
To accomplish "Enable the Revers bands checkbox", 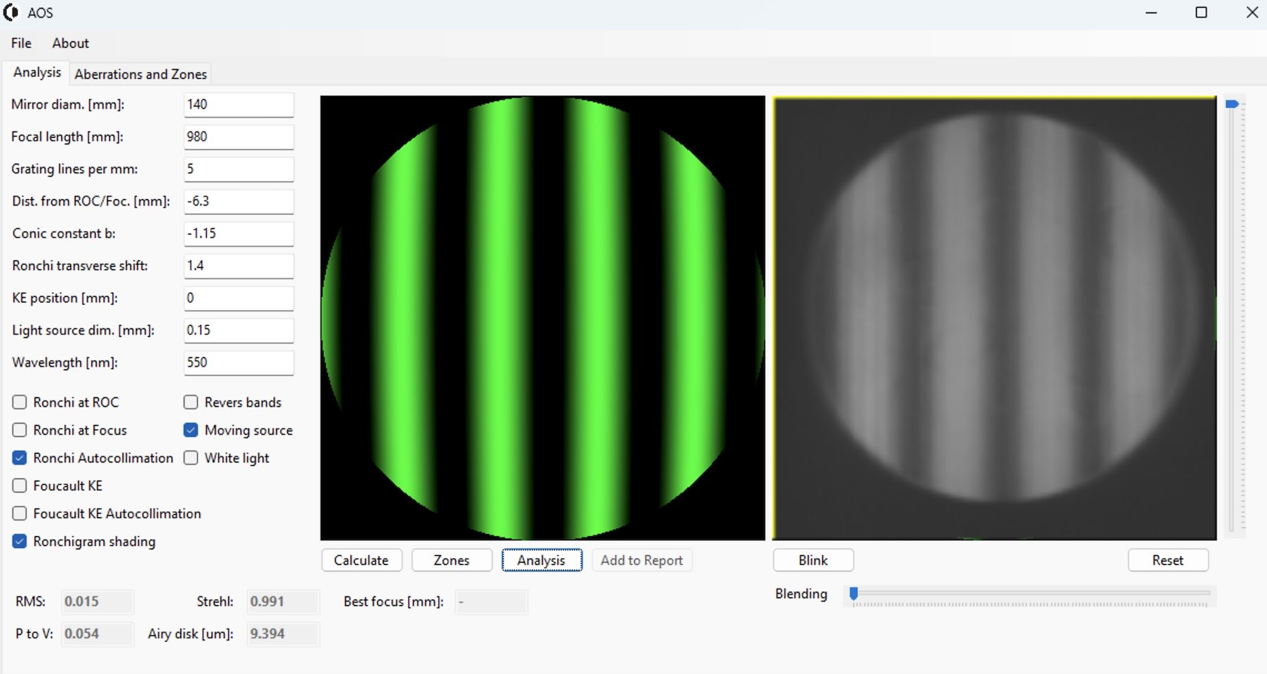I will tap(191, 402).
